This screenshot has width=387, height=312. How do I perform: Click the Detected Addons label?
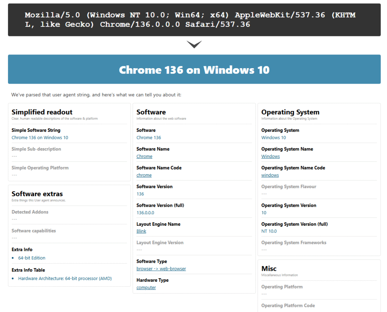tap(30, 212)
